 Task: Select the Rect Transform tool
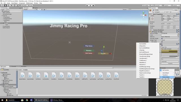tap(14, 5)
